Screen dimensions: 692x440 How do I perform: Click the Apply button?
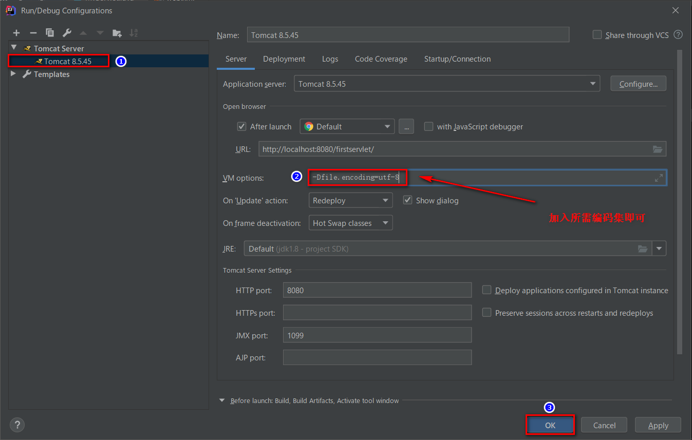point(658,425)
